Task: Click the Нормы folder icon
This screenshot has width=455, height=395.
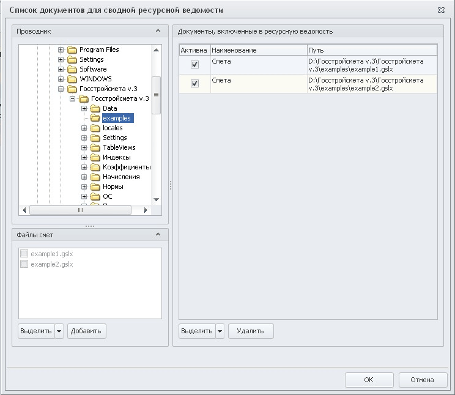Action: point(95,186)
